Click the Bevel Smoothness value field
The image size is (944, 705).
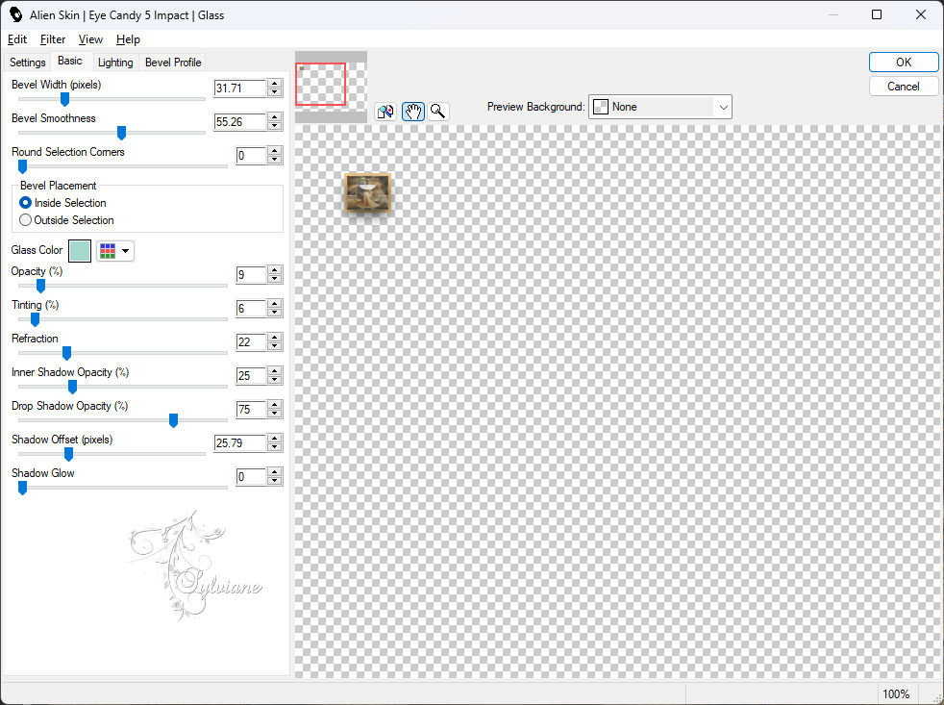239,122
